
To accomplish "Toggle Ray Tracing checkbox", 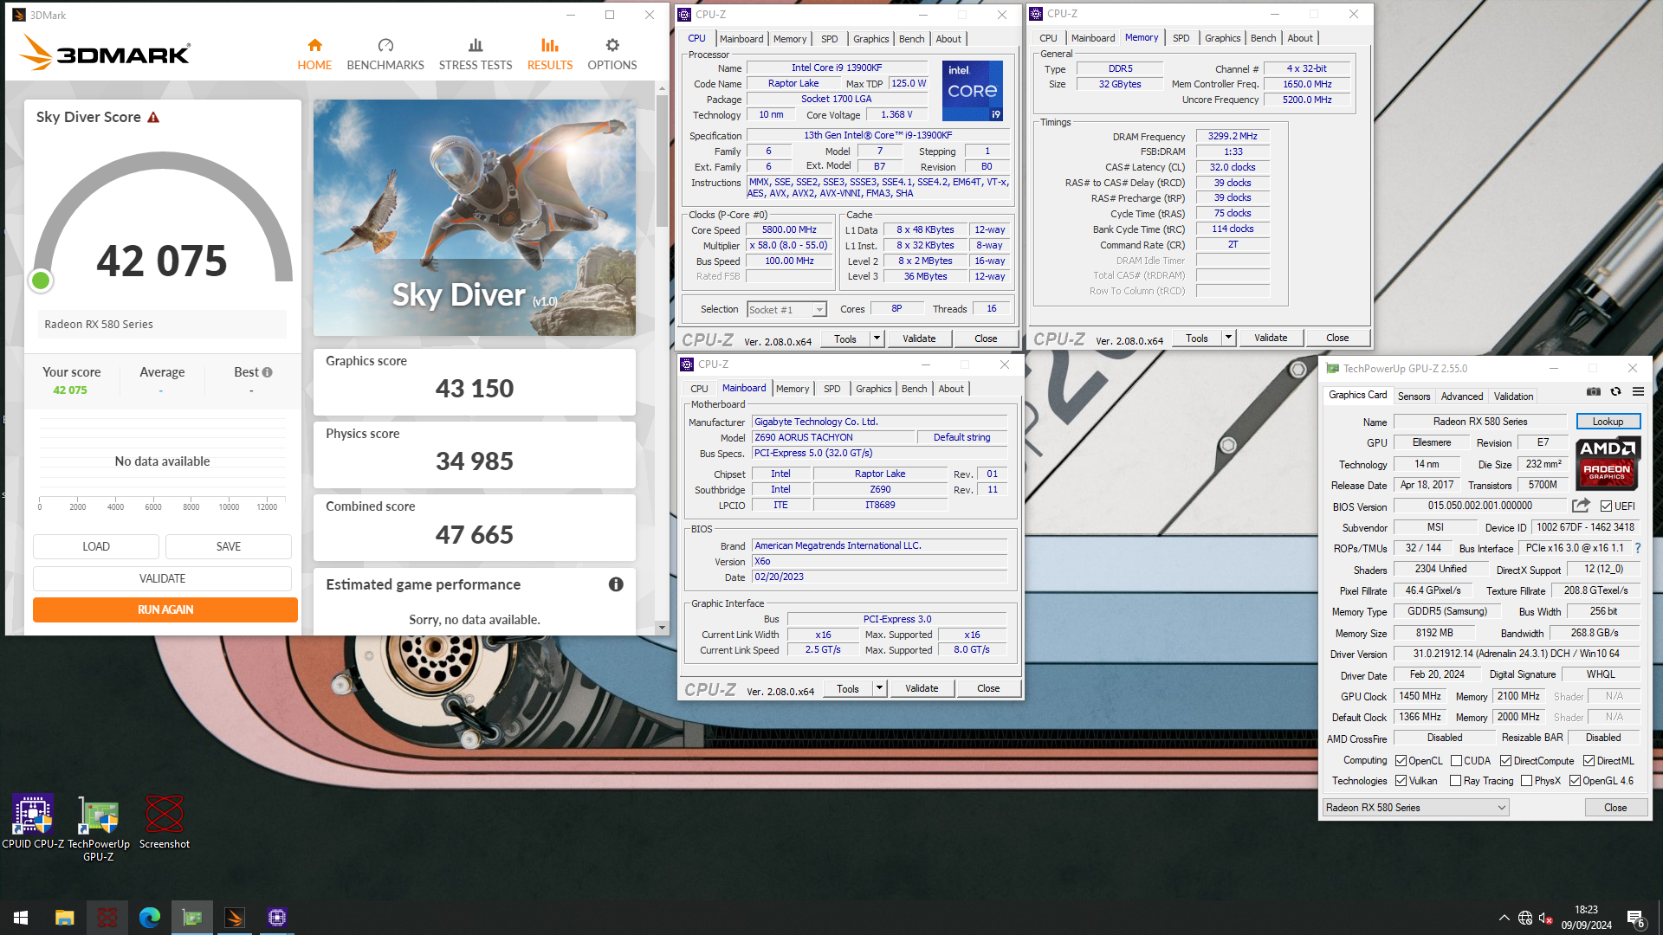I will 1455,781.
